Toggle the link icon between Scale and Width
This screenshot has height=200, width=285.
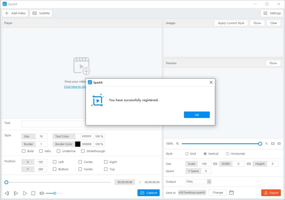[215, 164]
